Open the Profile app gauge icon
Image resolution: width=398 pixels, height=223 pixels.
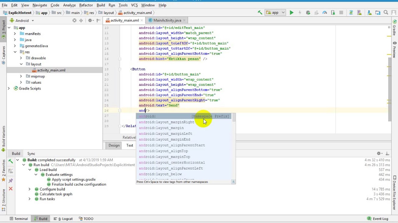[x=325, y=13]
